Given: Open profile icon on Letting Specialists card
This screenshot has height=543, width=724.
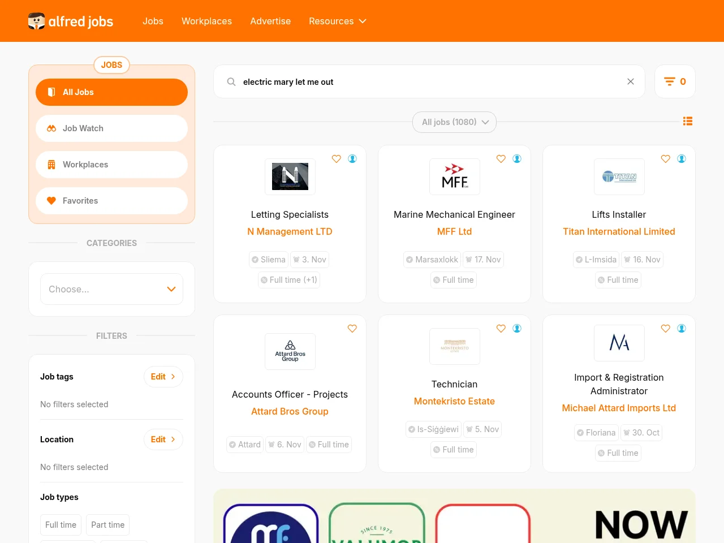Looking at the screenshot, I should click(x=352, y=159).
